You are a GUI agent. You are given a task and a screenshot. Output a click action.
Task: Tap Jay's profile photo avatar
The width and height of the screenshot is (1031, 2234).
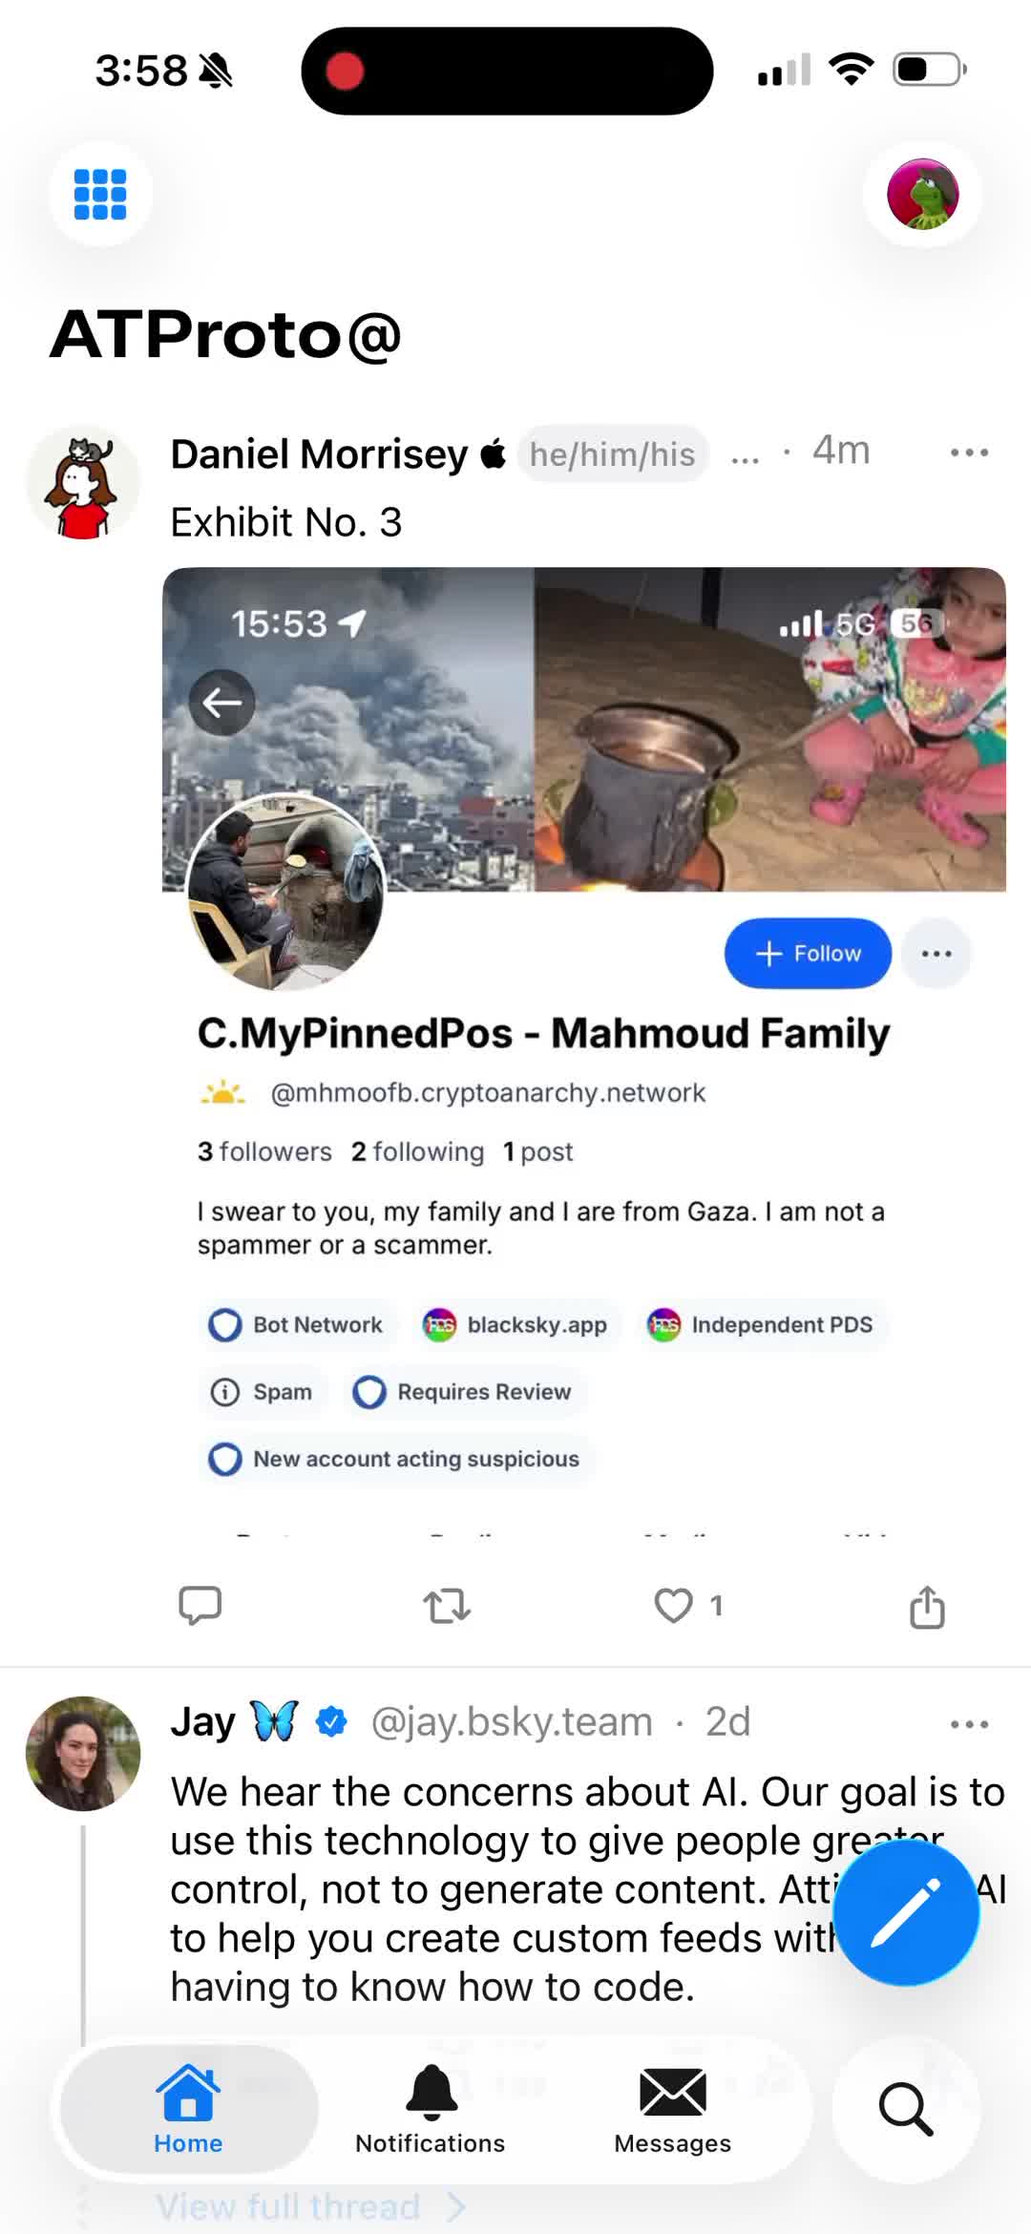[x=83, y=1753]
